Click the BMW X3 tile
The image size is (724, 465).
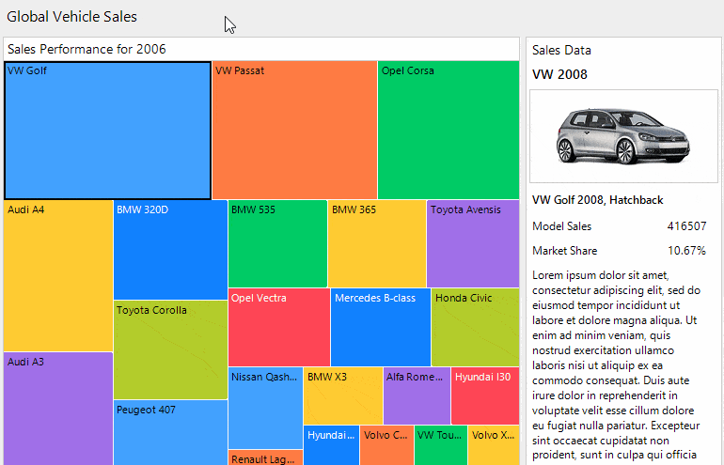coord(343,395)
